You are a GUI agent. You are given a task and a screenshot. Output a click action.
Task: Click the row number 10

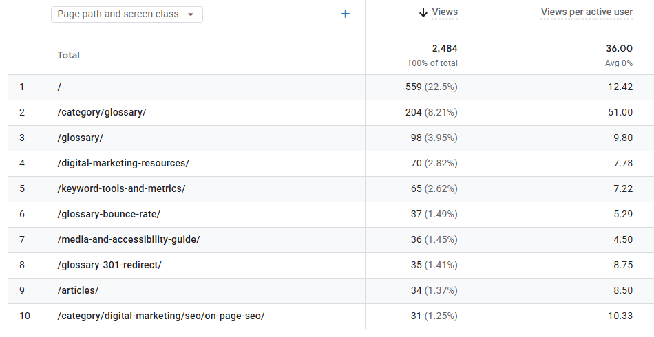tap(25, 316)
